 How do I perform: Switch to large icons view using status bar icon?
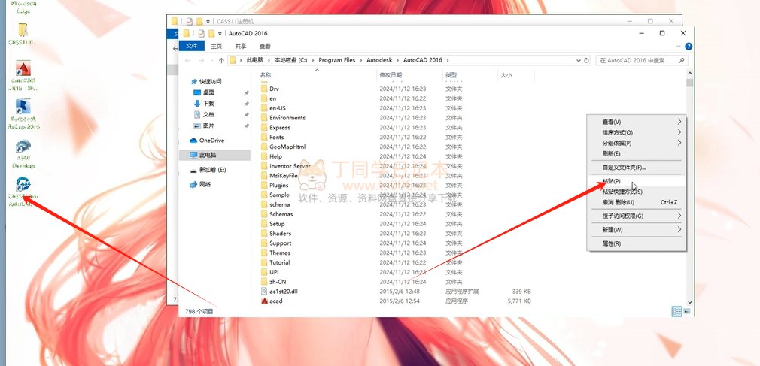pyautogui.click(x=687, y=311)
